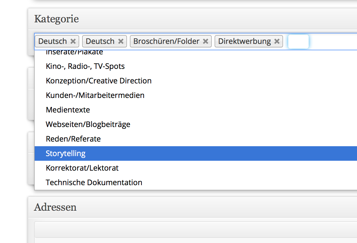Select Technische Dokumentation option

[196, 183]
